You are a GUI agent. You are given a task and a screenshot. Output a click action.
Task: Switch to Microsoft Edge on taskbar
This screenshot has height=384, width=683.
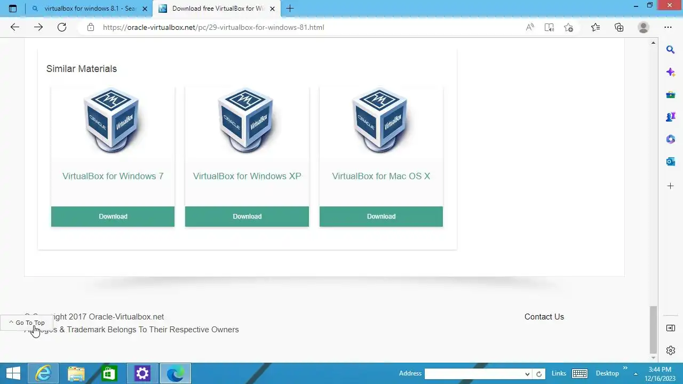[176, 373]
